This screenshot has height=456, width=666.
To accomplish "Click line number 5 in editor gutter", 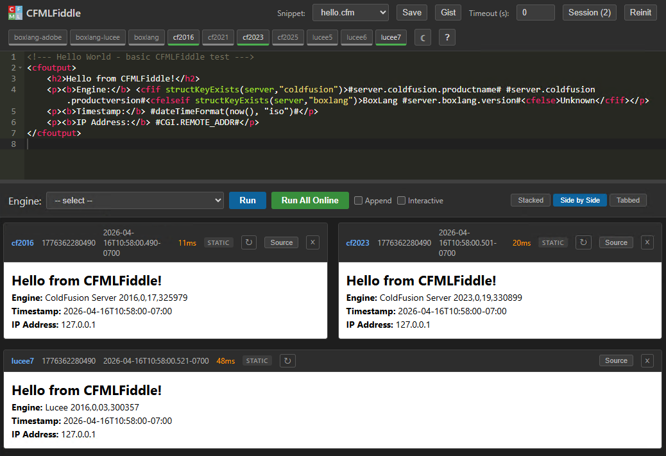I will click(13, 111).
